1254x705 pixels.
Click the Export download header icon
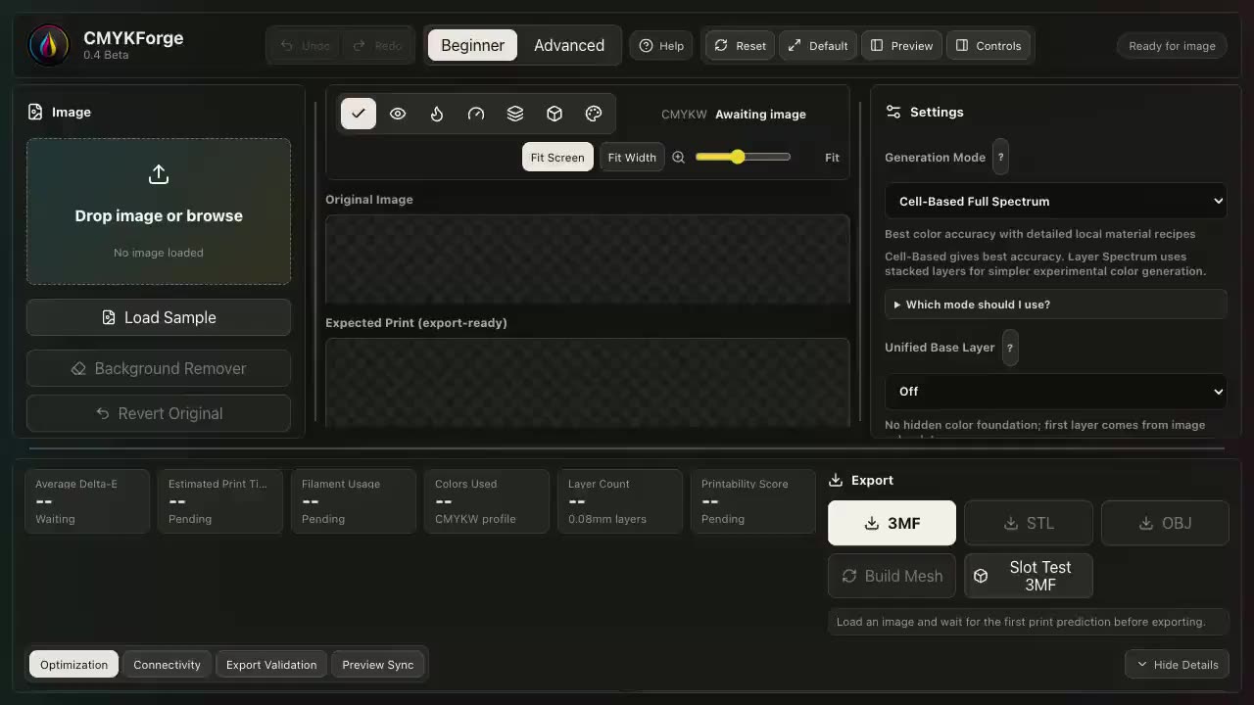tap(836, 480)
